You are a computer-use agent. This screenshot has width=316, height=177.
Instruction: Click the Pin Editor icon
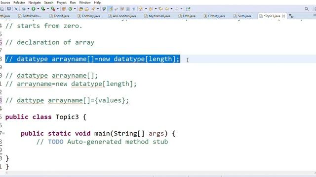[188, 9]
